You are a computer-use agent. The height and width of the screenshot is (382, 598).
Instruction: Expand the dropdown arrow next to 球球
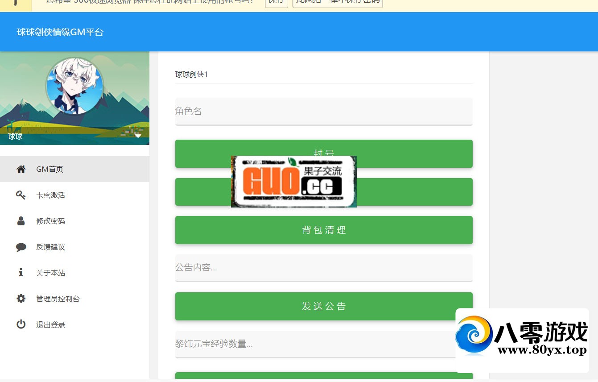click(x=138, y=136)
